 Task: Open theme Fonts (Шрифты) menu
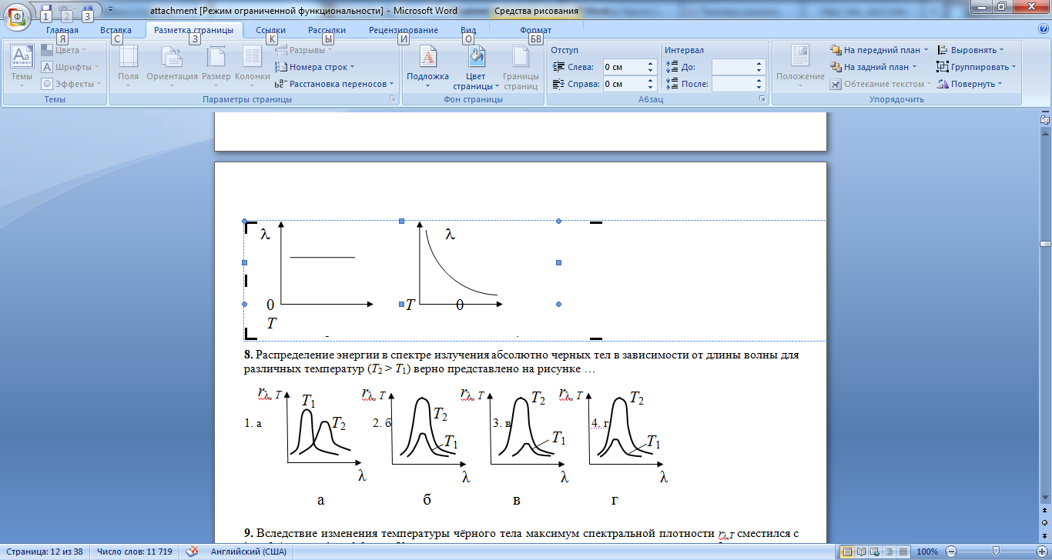(70, 67)
